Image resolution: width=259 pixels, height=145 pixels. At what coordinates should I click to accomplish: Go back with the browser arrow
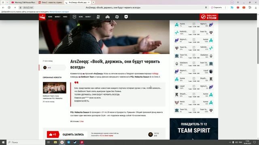(3, 8)
